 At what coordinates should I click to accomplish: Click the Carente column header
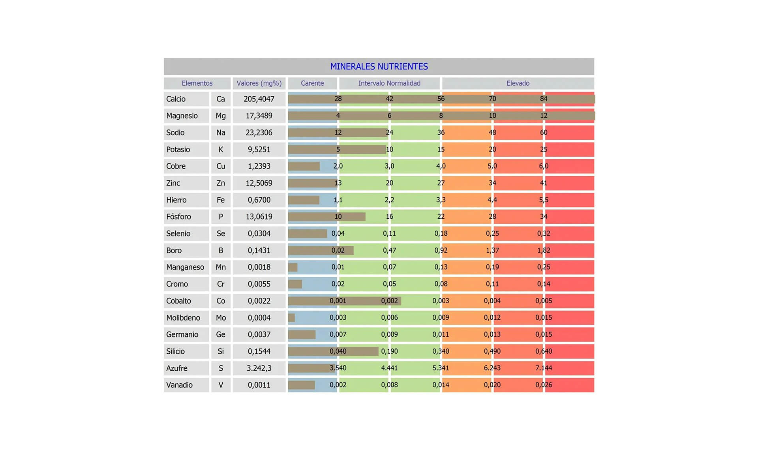pyautogui.click(x=312, y=83)
